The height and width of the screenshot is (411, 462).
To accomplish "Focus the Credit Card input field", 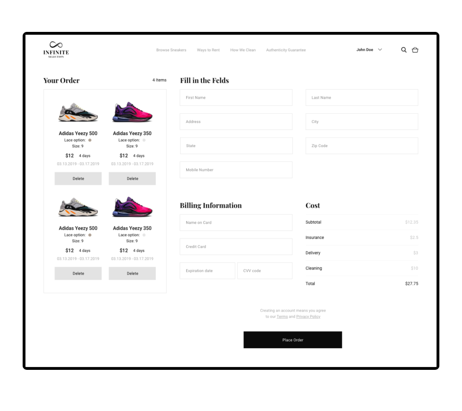I will (x=236, y=247).
